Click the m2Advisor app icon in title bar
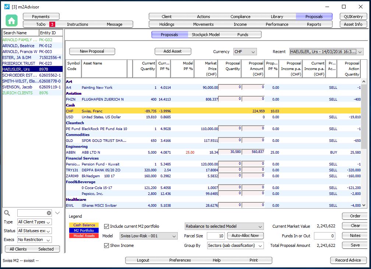The height and width of the screenshot is (269, 371). pyautogui.click(x=6, y=7)
